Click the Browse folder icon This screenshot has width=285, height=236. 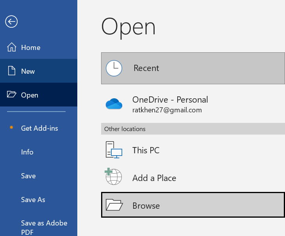pos(114,206)
